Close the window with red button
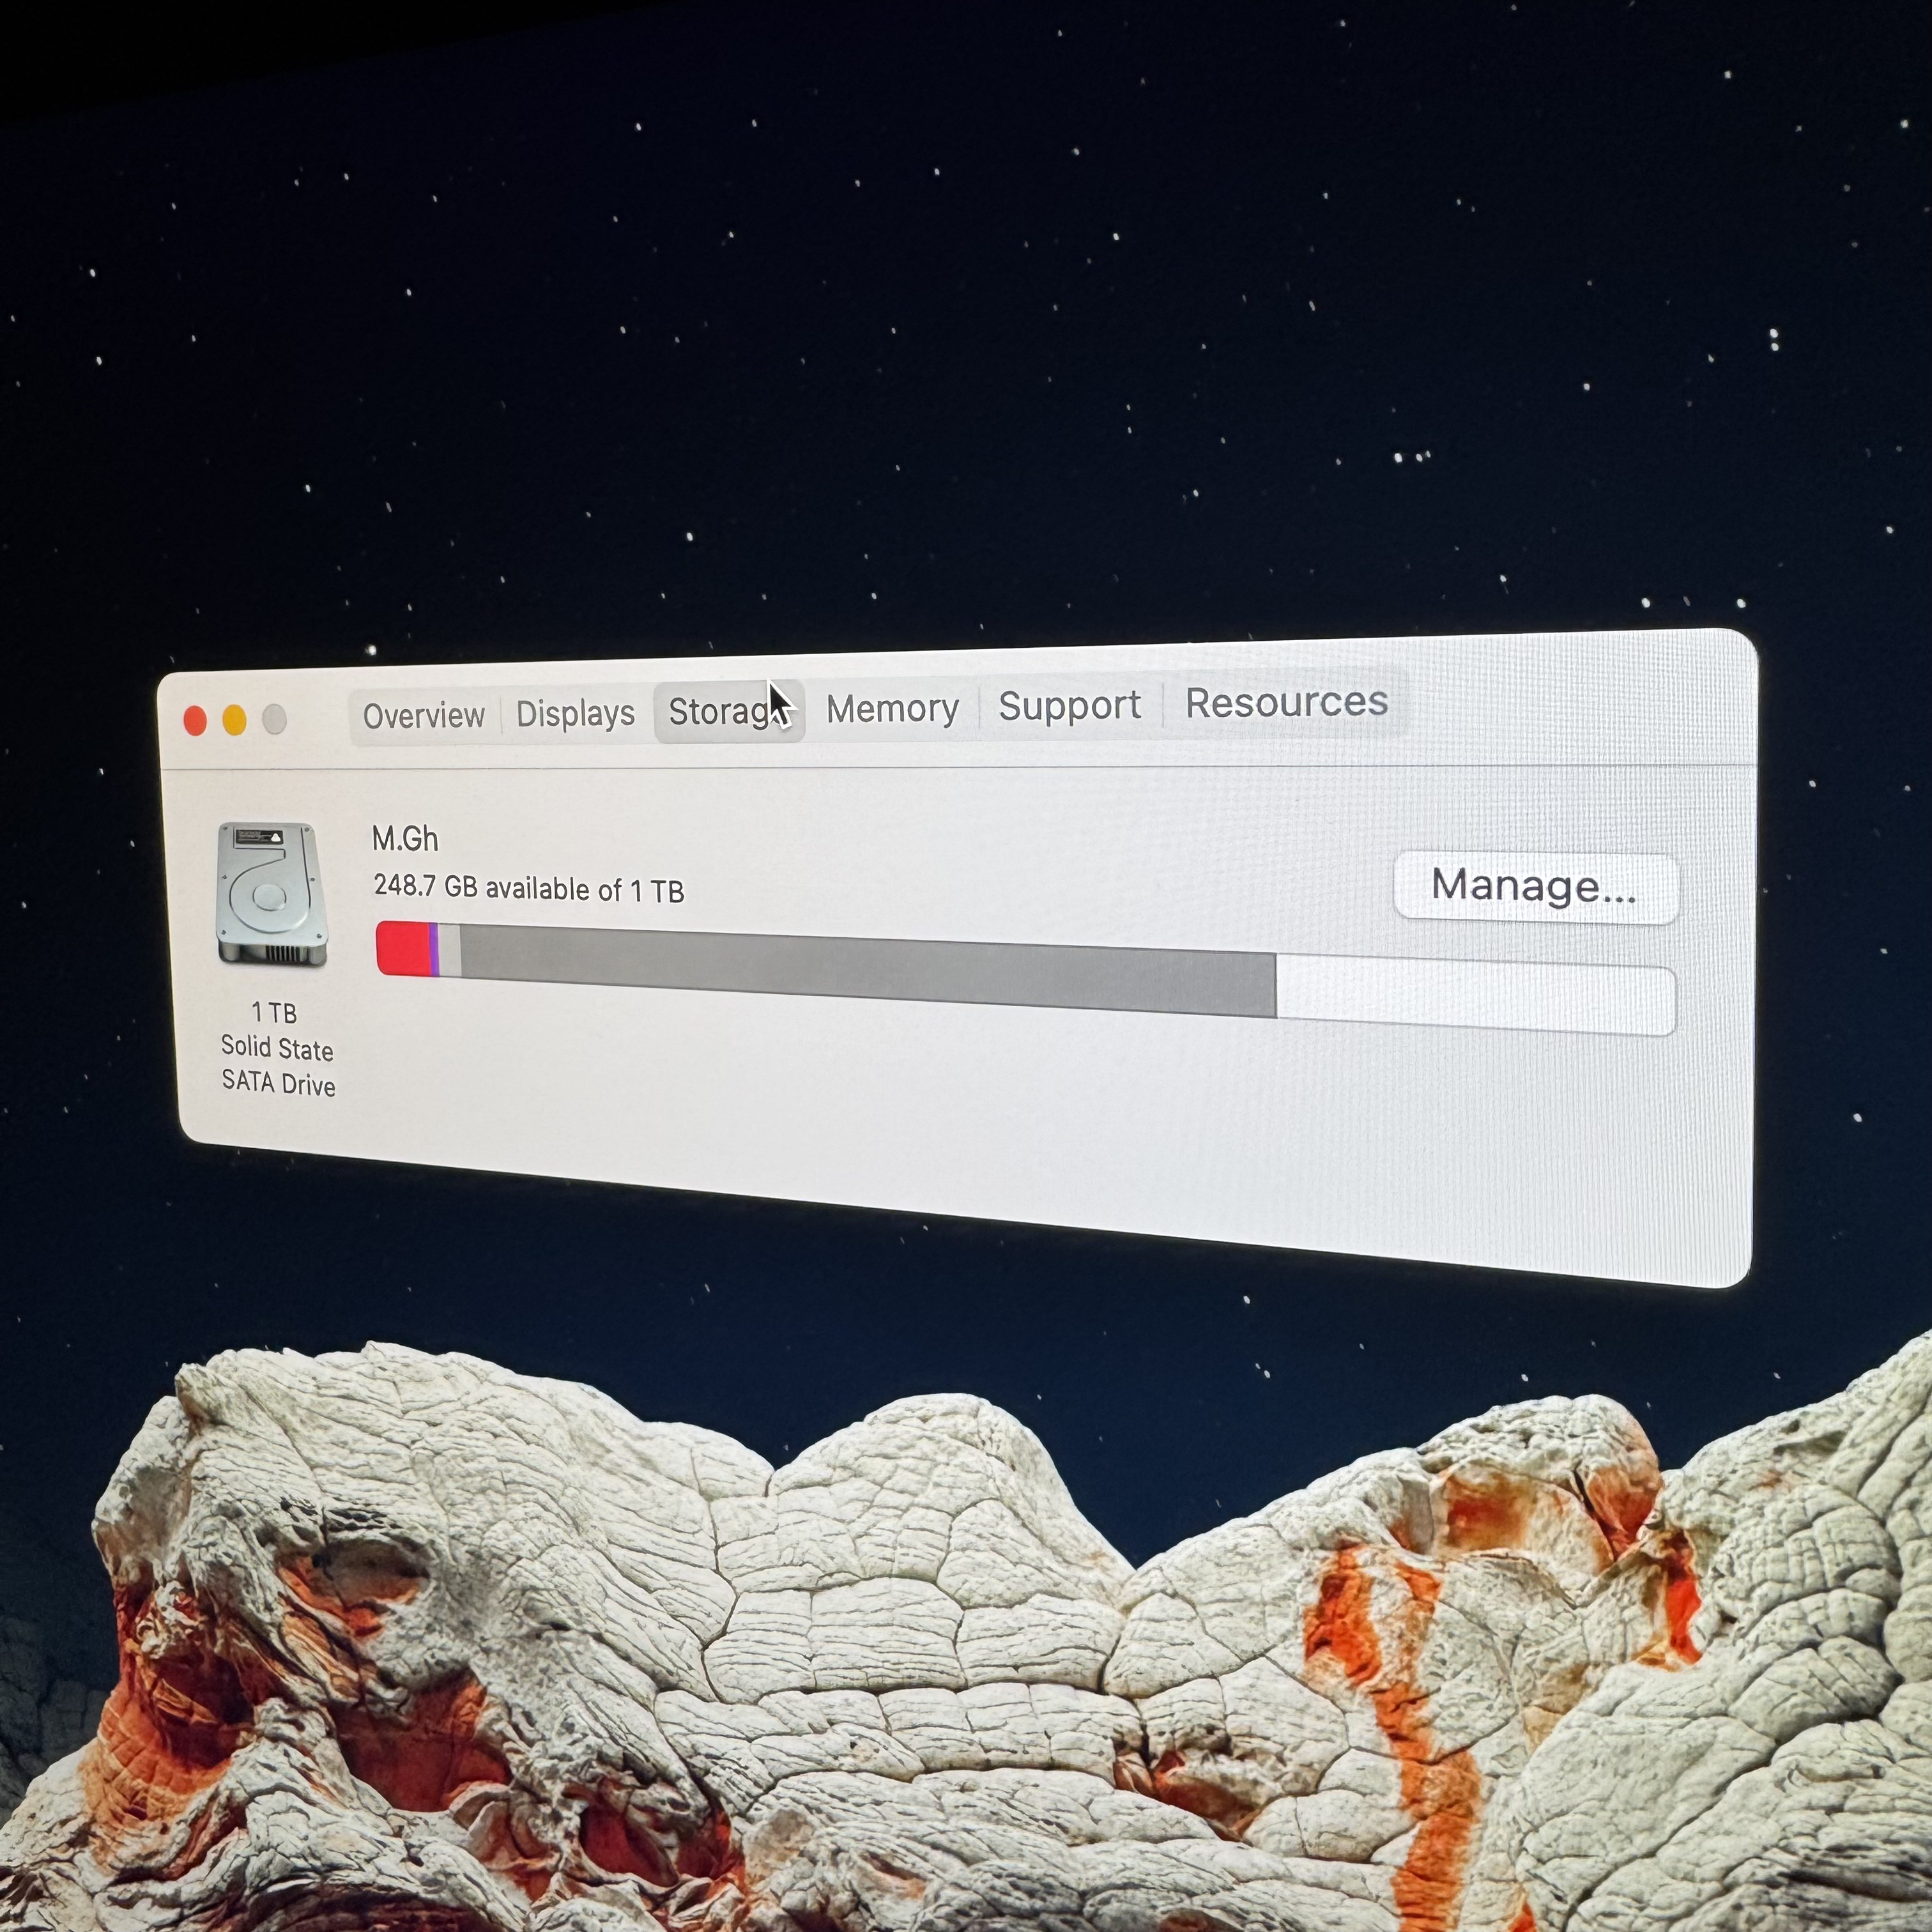1932x1932 pixels. click(x=196, y=721)
